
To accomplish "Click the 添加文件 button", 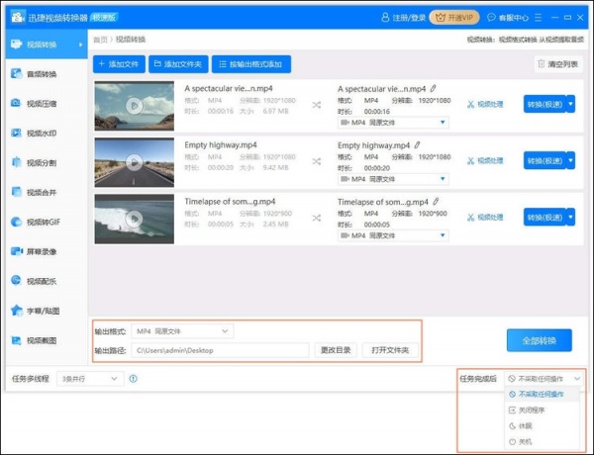I will click(119, 64).
